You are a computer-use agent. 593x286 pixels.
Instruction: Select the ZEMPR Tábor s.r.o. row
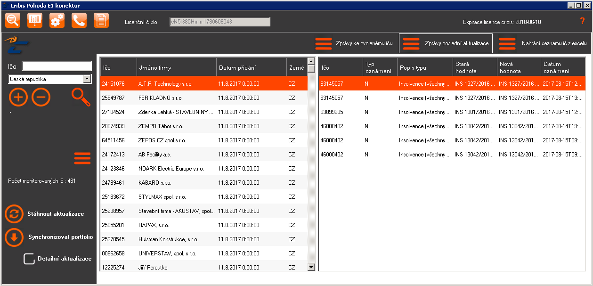point(203,126)
